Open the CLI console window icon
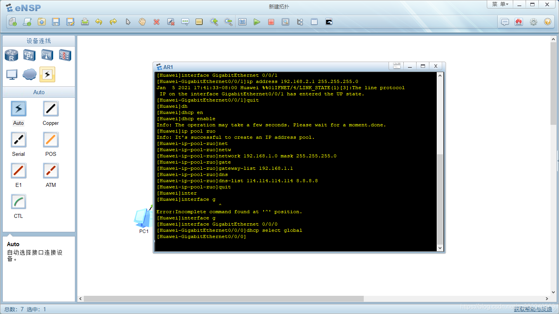The height and width of the screenshot is (314, 559). (x=329, y=22)
